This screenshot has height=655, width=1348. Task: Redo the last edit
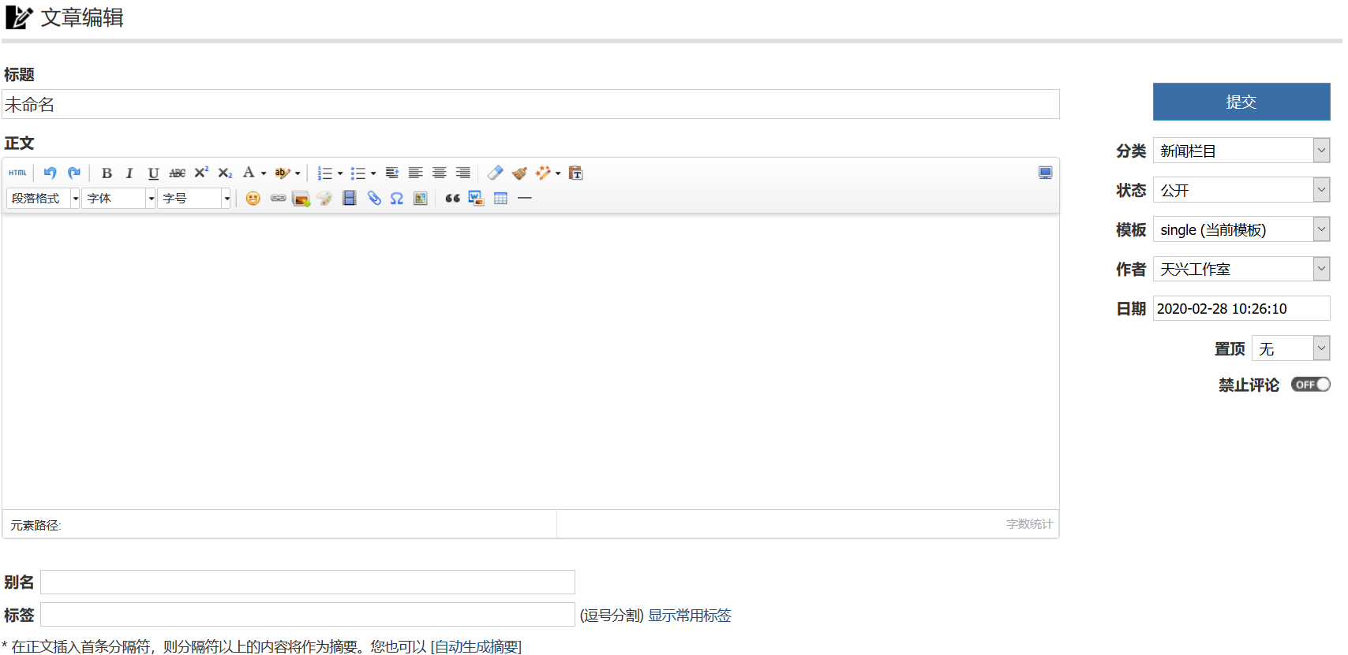tap(74, 173)
